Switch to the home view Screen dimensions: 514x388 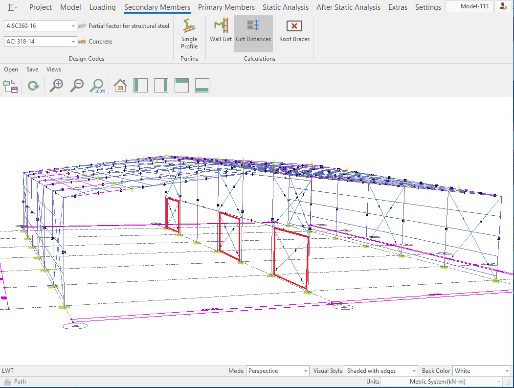120,86
